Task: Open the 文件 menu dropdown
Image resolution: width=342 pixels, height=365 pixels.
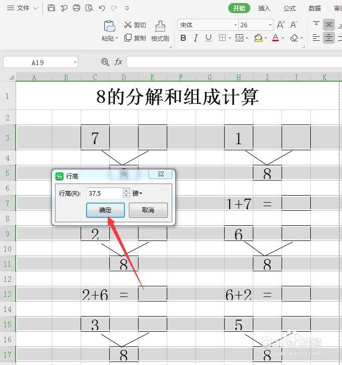Action: coord(27,8)
